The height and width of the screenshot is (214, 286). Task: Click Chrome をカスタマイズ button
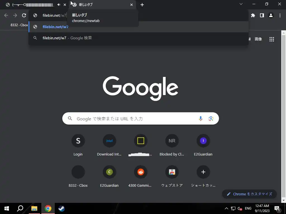[249, 194]
